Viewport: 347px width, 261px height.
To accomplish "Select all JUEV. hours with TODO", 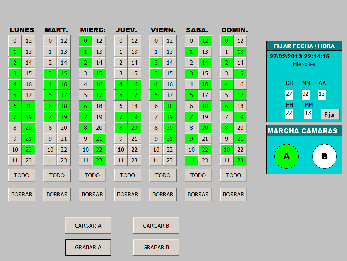I will (127, 175).
